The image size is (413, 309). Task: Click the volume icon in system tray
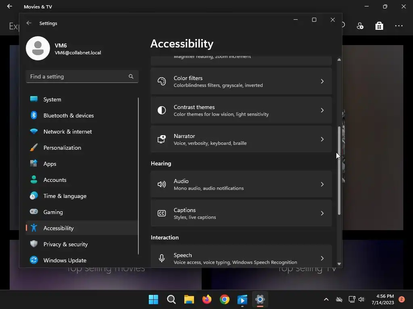tap(361, 299)
